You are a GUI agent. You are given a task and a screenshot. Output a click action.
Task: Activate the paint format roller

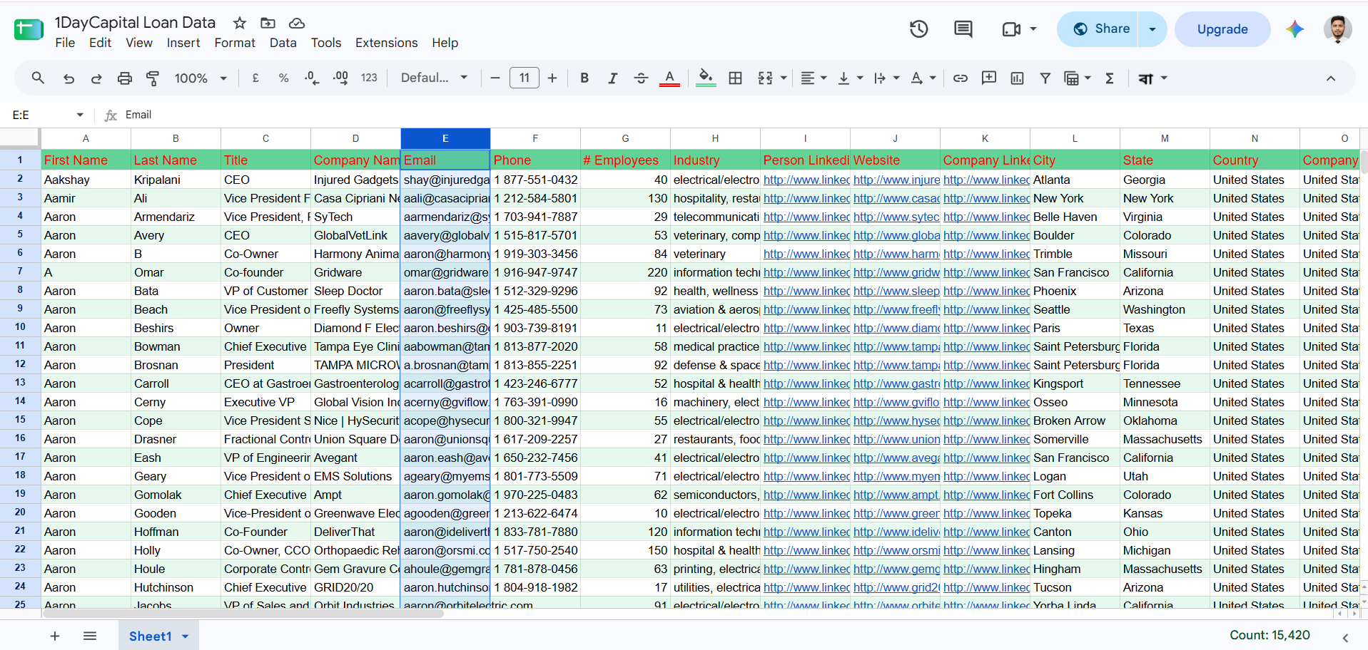pyautogui.click(x=153, y=78)
